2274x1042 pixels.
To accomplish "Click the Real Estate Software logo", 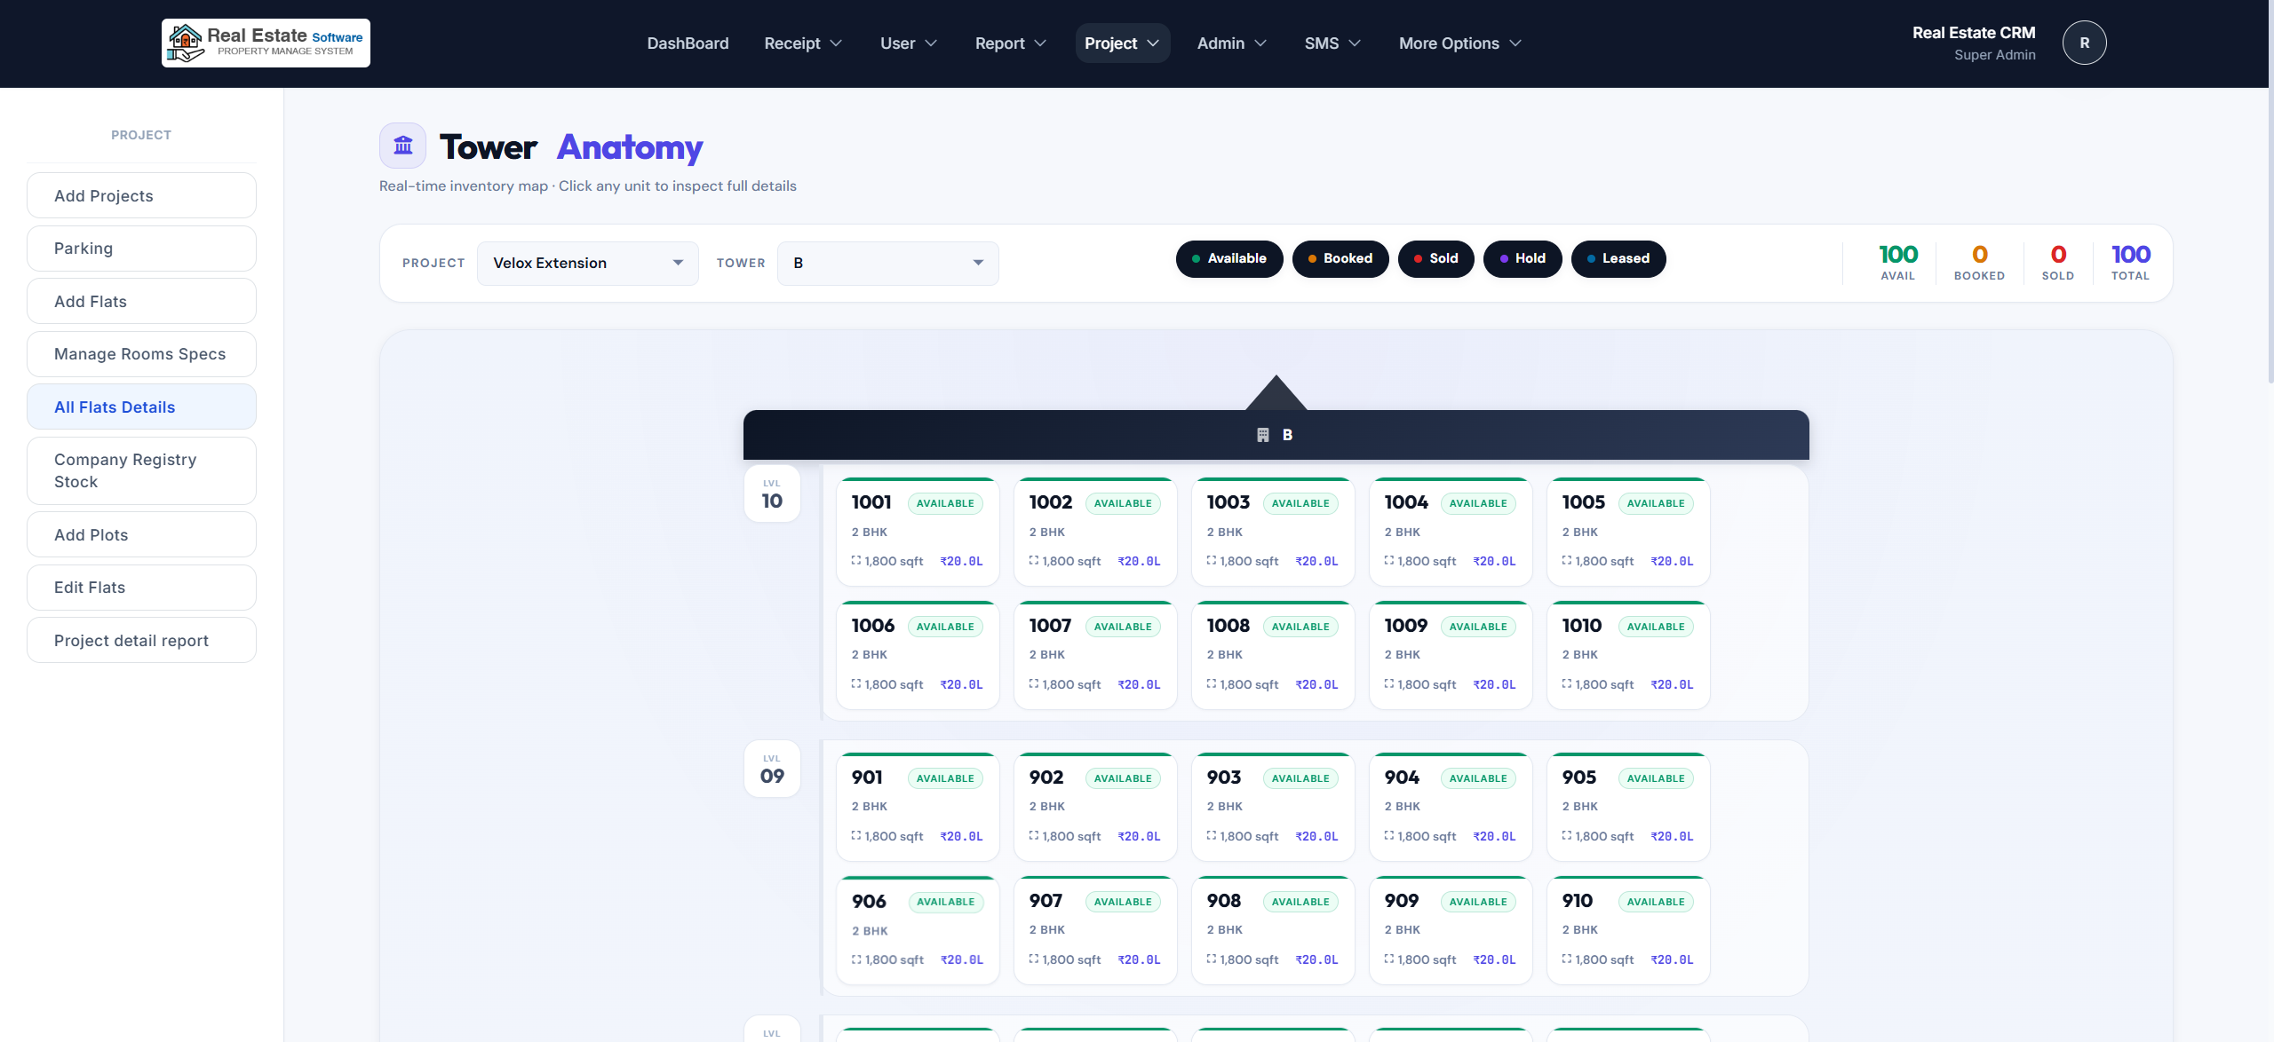I will (266, 43).
